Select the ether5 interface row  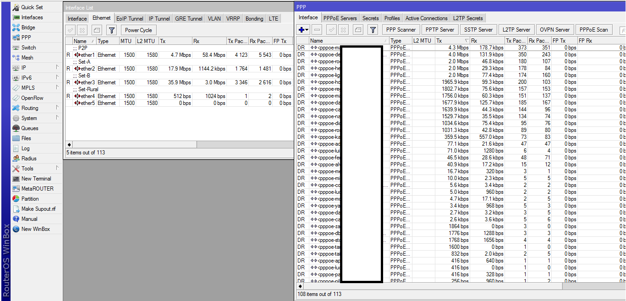[x=179, y=103]
